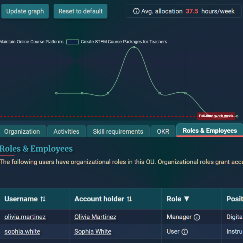Click Create STEM Course Packages legend label
This screenshot has width=243, height=243.
[x=124, y=42]
